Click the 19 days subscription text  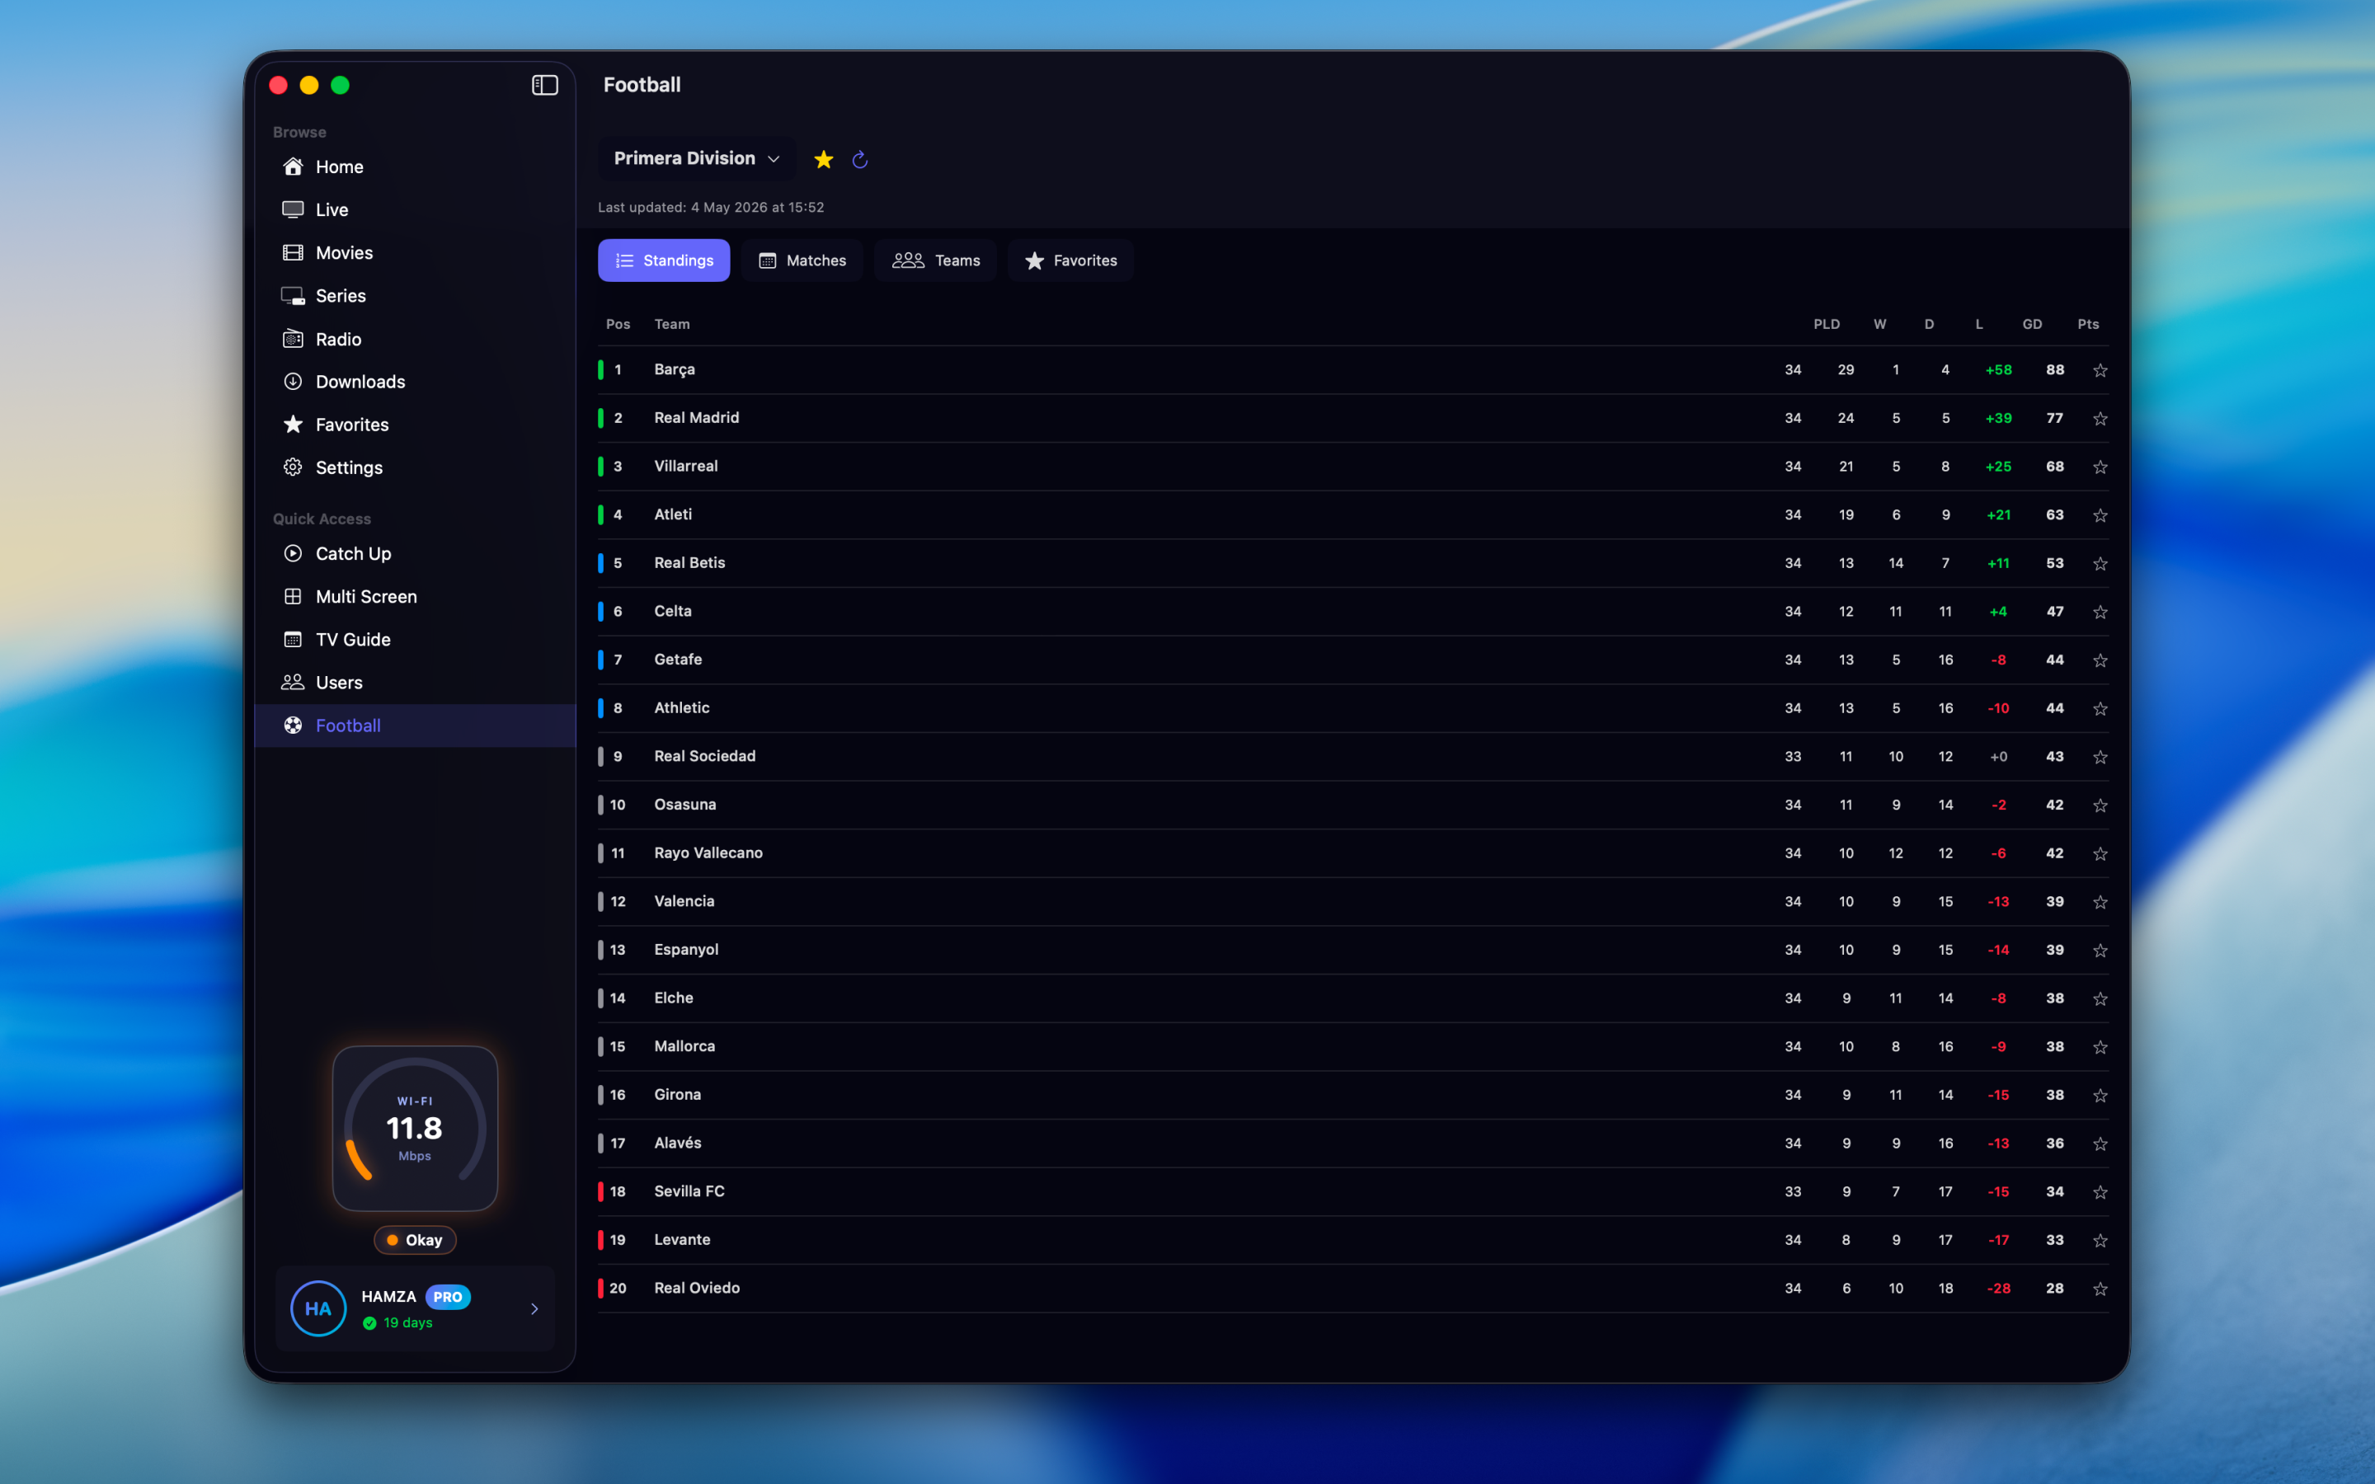click(x=408, y=1323)
